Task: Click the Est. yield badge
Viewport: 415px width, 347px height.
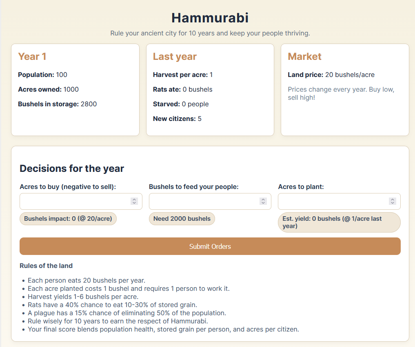Action: (339, 222)
